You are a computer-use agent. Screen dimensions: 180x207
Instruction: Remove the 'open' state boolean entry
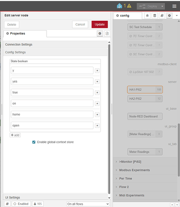click(97, 126)
